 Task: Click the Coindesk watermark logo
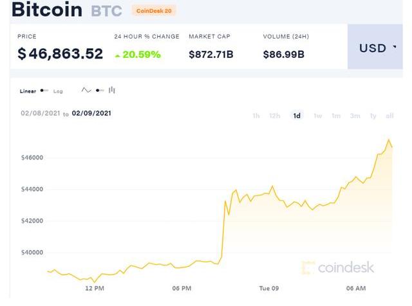[x=337, y=267]
